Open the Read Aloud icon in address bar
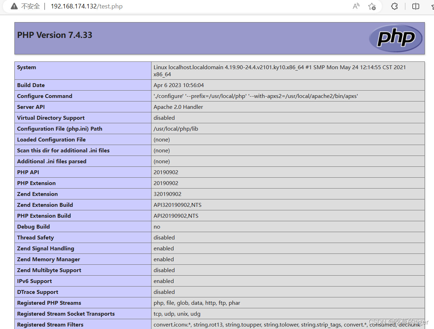The height and width of the screenshot is (329, 434). pyautogui.click(x=356, y=6)
